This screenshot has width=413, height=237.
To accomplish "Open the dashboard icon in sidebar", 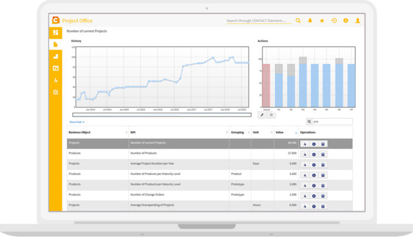I will click(x=55, y=32).
